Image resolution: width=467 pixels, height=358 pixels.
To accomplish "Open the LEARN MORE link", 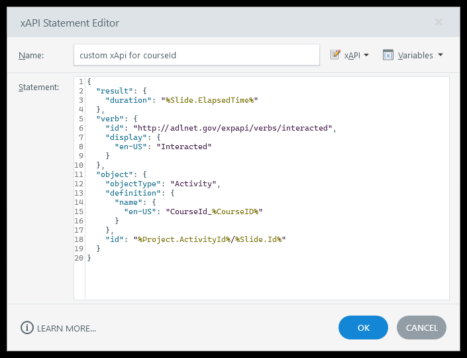I will (x=66, y=328).
